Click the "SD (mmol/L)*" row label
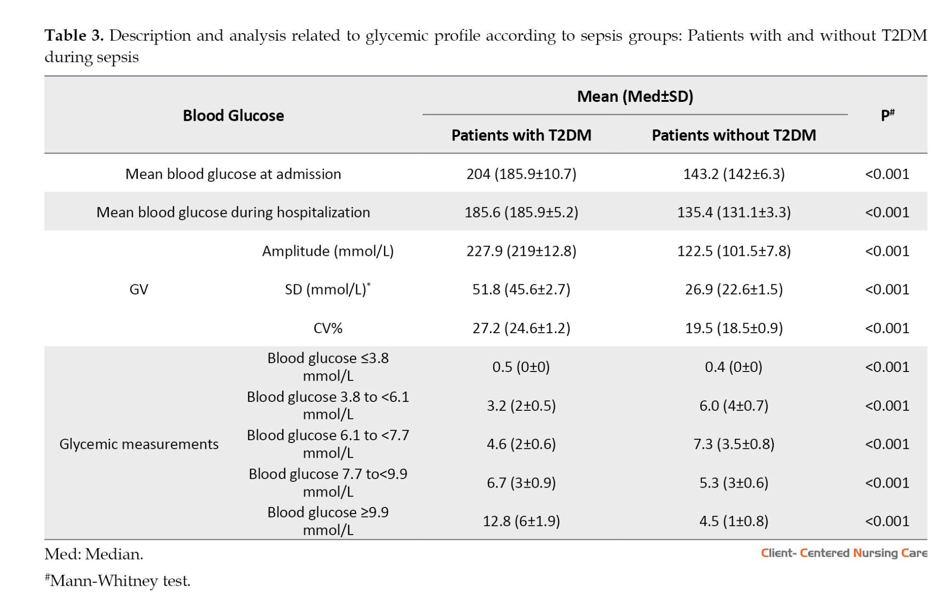This screenshot has width=947, height=607. 328,290
